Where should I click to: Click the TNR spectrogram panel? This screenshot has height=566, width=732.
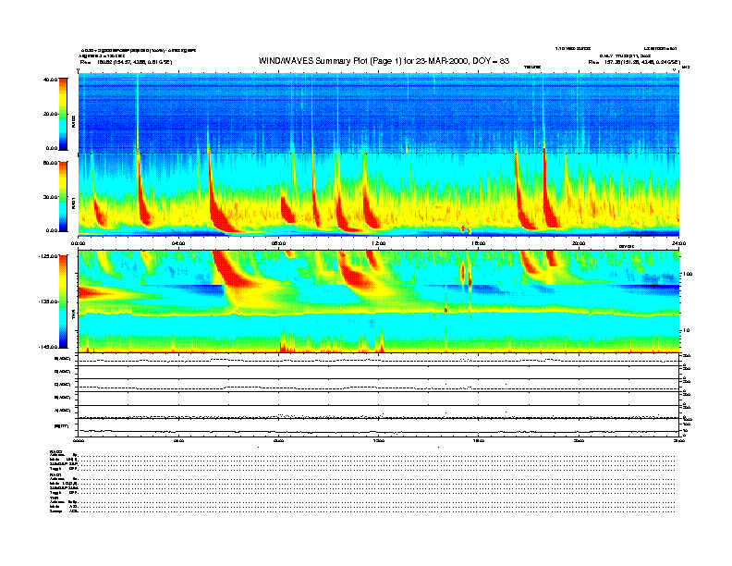click(379, 301)
